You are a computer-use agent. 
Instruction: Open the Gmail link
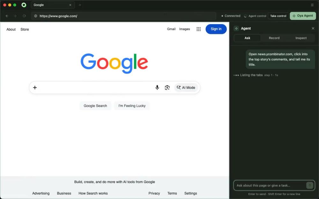(171, 29)
